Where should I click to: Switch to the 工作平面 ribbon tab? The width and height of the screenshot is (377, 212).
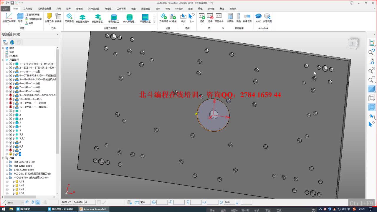point(121,9)
